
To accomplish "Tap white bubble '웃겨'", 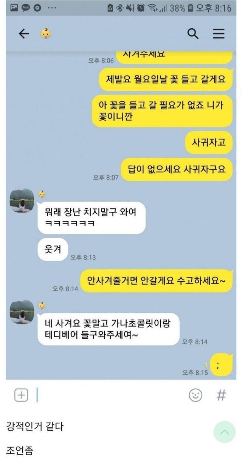I will 53,250.
